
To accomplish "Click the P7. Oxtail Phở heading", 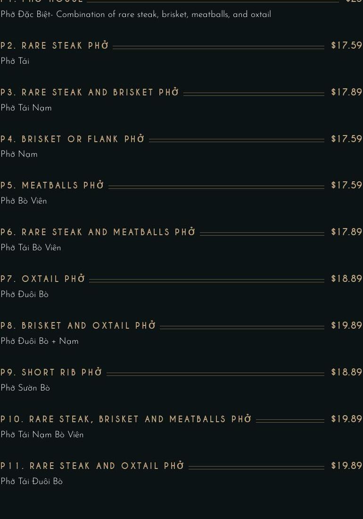I will coord(43,279).
